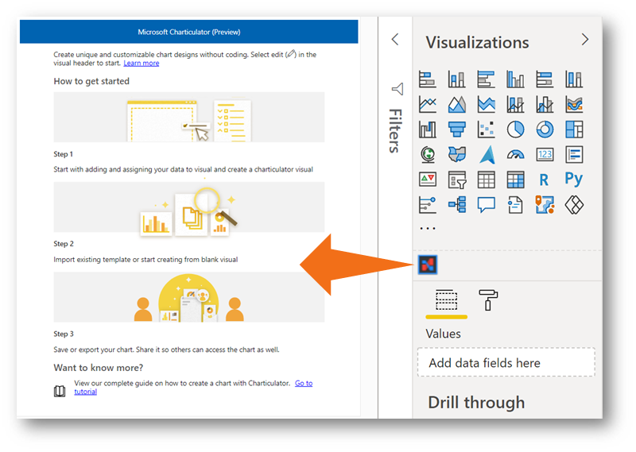Select the R script visual

544,180
